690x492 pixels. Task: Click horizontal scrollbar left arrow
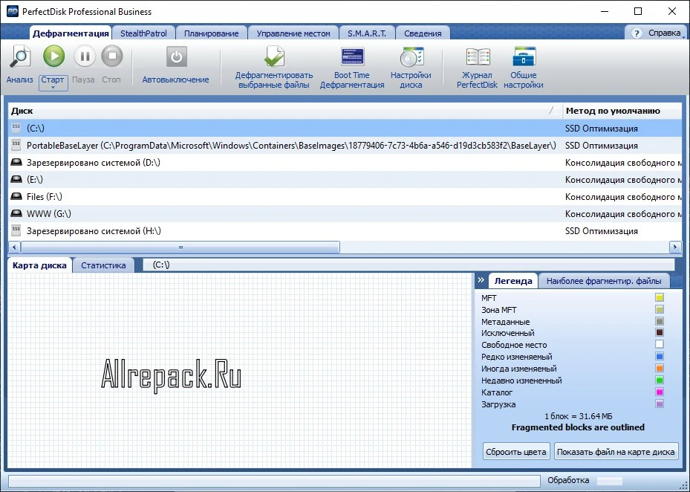click(15, 247)
